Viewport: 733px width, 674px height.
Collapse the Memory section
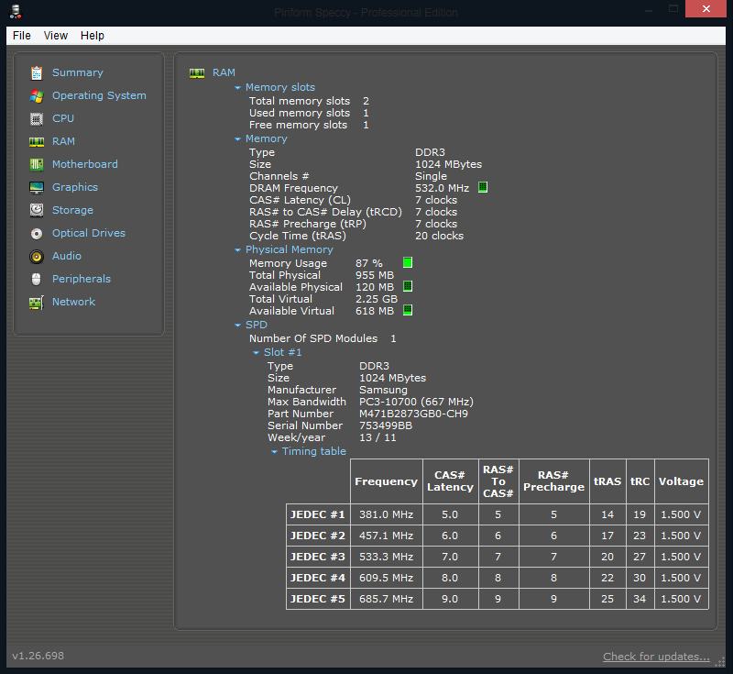(x=237, y=139)
